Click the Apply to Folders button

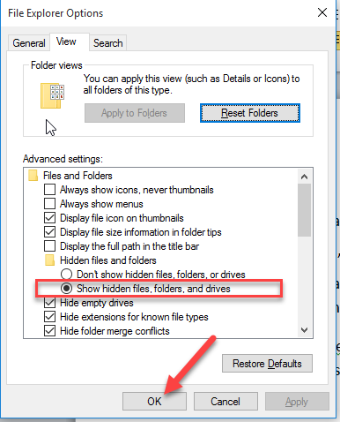point(135,113)
